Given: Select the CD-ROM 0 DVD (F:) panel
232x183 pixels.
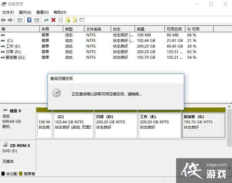Looking at the screenshot, I should click(18, 155).
